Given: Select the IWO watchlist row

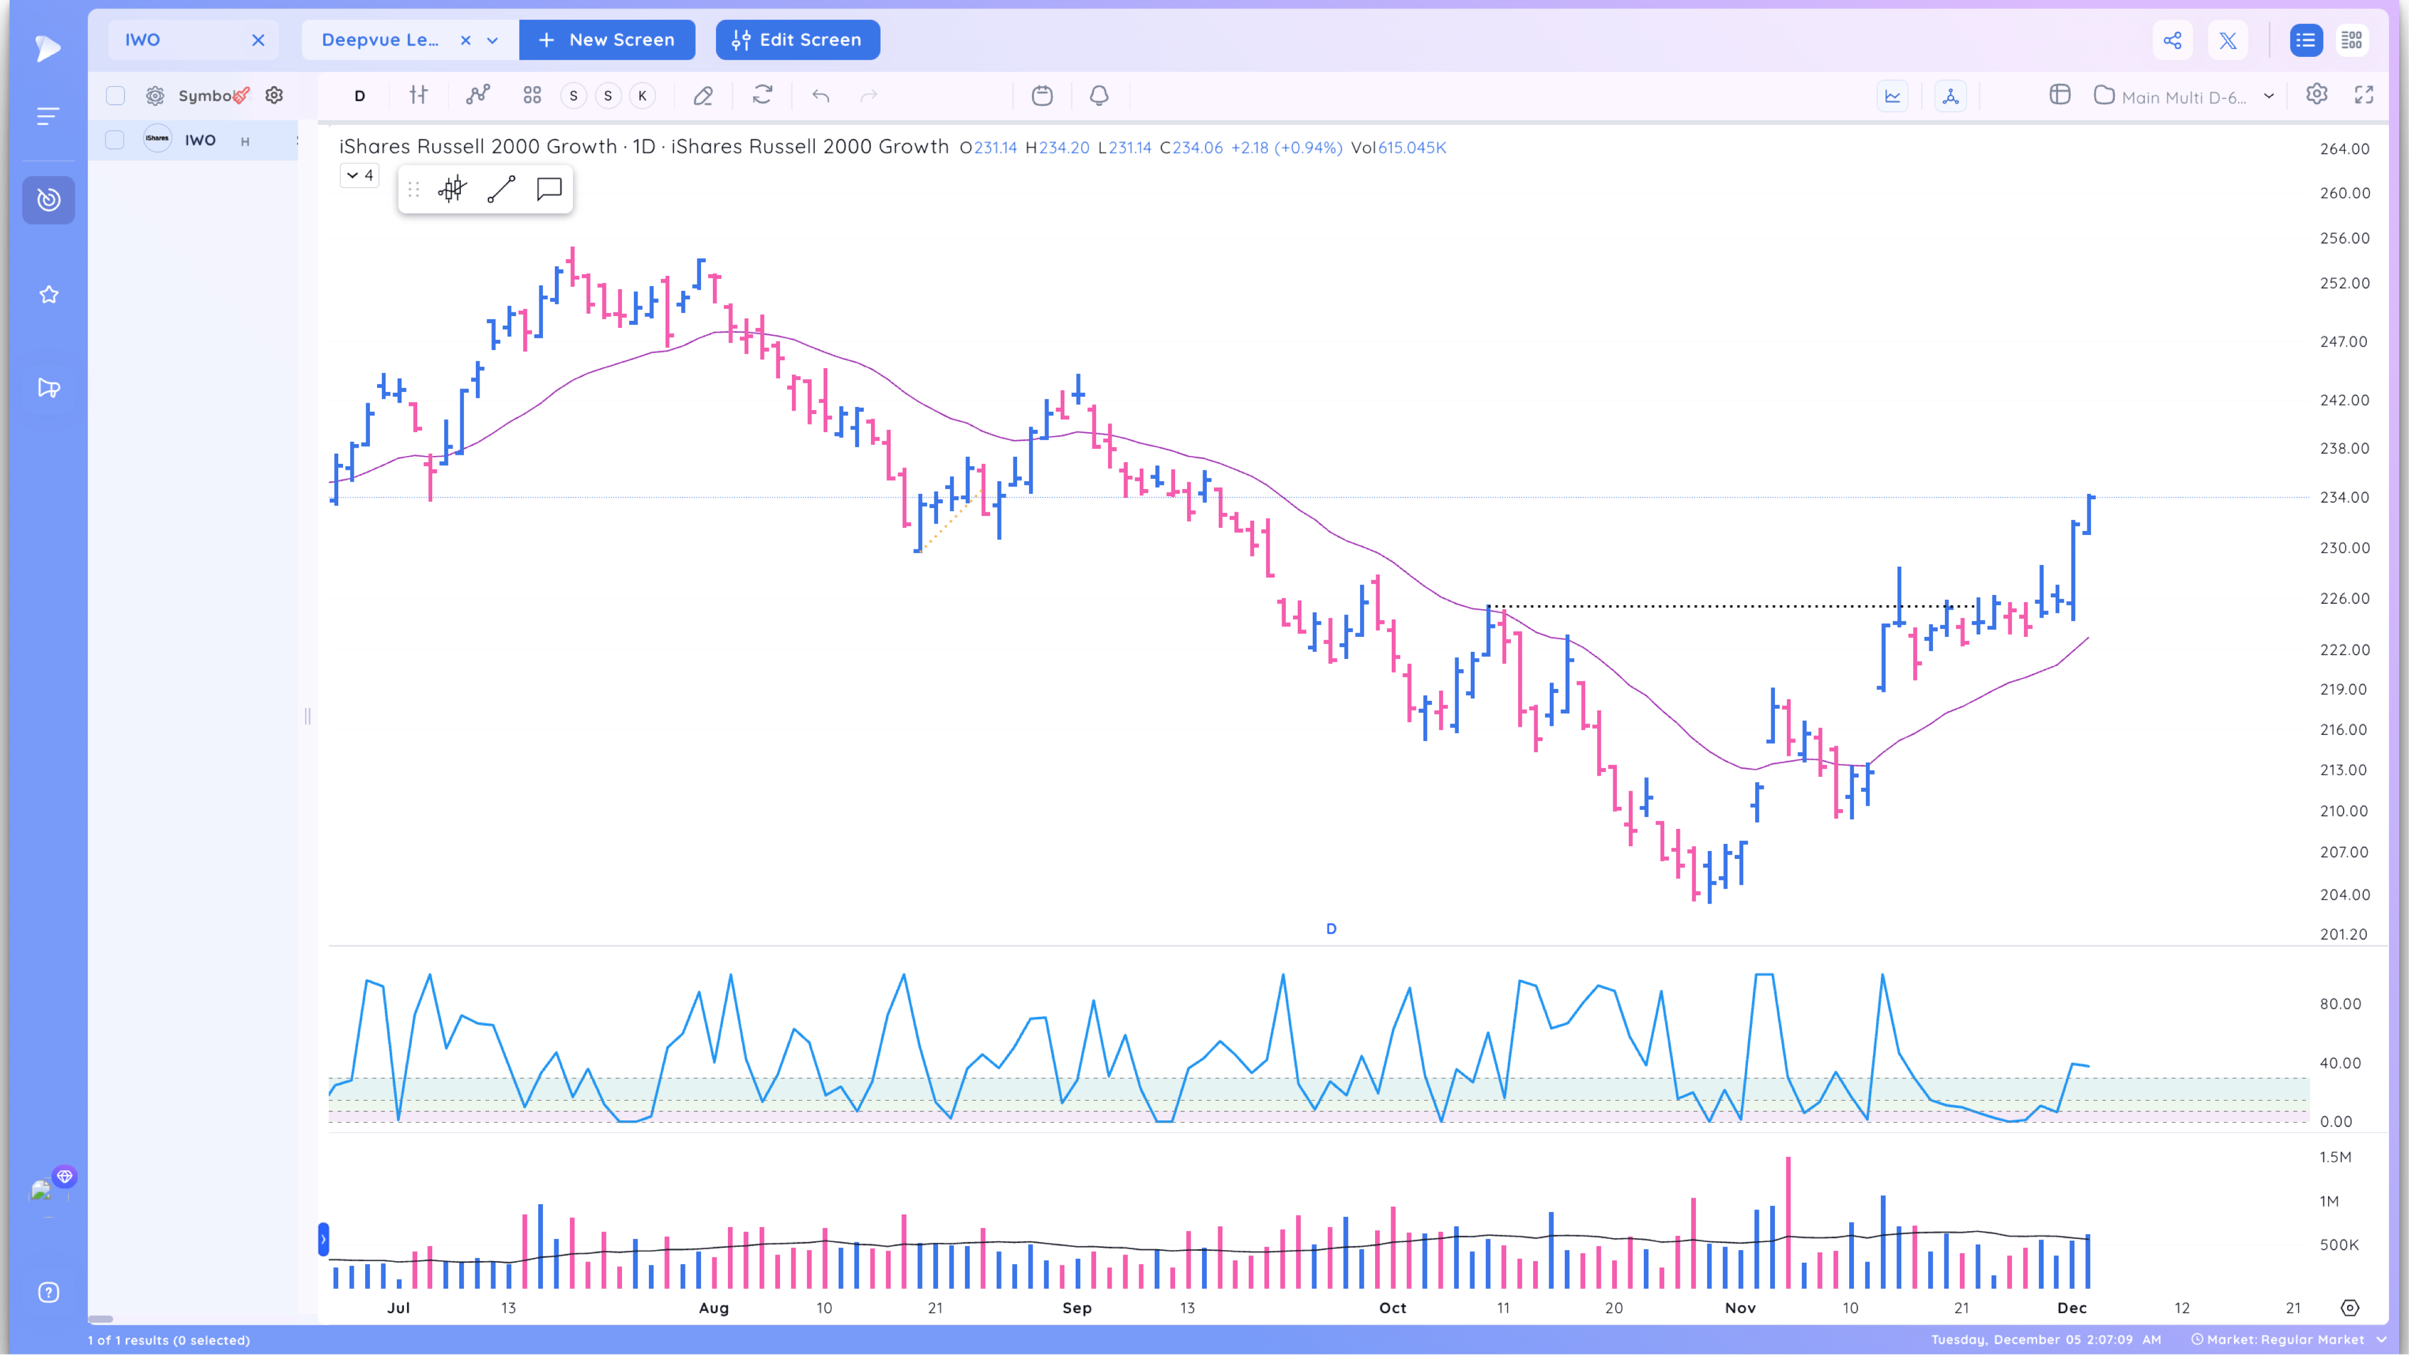Looking at the screenshot, I should (x=194, y=139).
